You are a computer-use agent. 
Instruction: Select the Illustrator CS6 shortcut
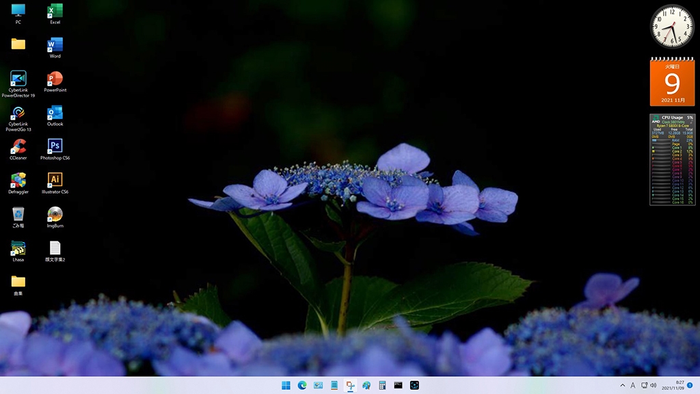tap(55, 183)
